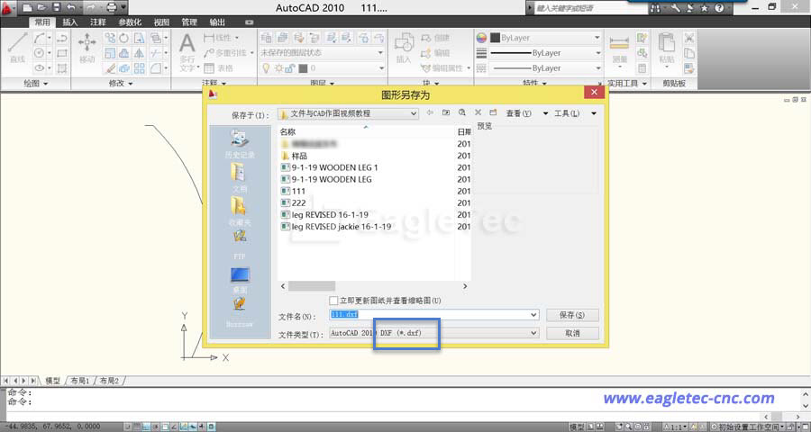Toggle the layer lock padlock icon
This screenshot has height=432, width=811.
pyautogui.click(x=290, y=68)
